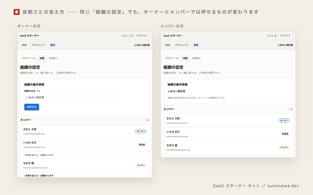Click 管理者 badge in owner view list
This screenshot has width=313, height=195.
(x=142, y=145)
